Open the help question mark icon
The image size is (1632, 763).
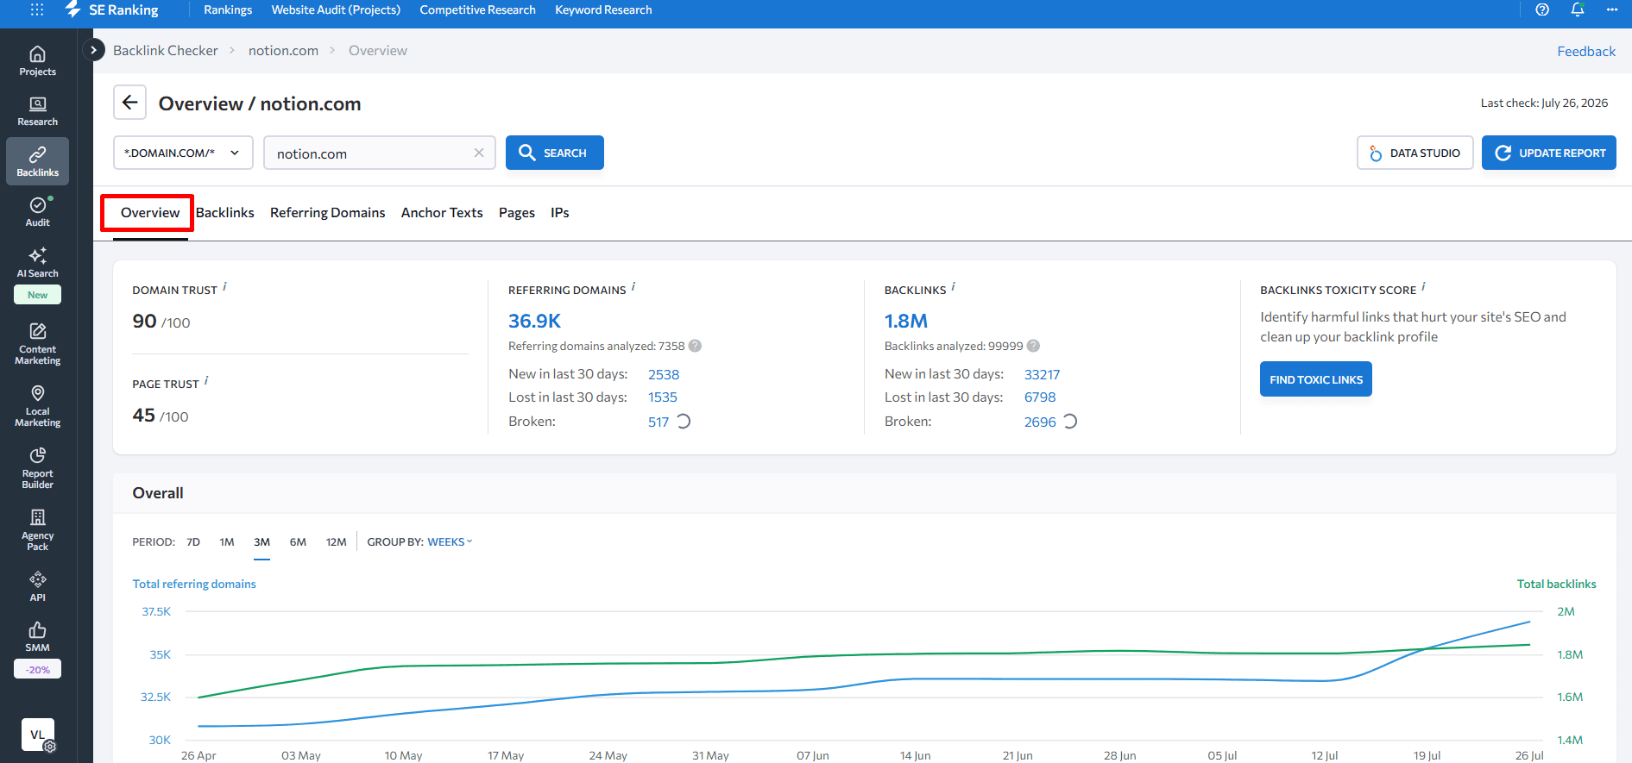pos(1542,9)
